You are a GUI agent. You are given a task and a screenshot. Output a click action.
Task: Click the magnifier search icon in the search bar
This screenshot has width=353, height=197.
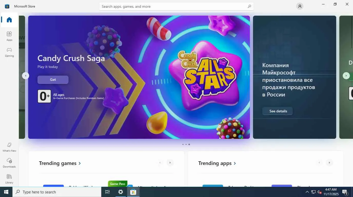point(249,6)
